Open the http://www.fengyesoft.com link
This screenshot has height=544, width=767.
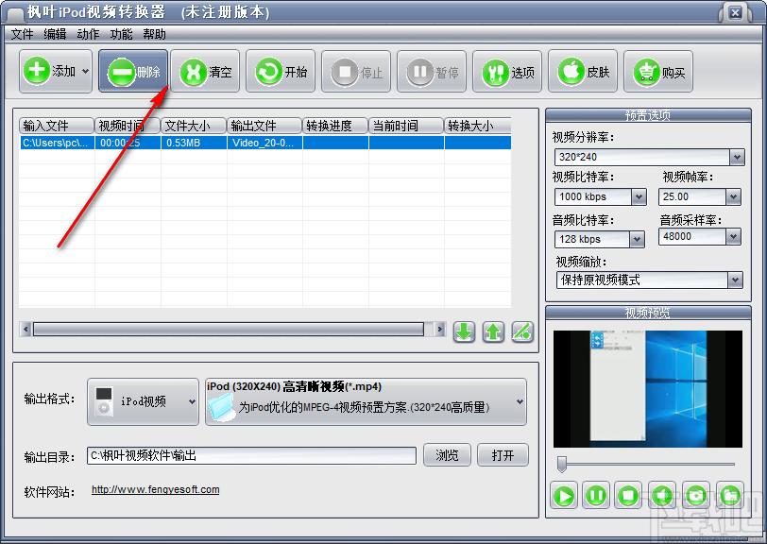coord(156,490)
